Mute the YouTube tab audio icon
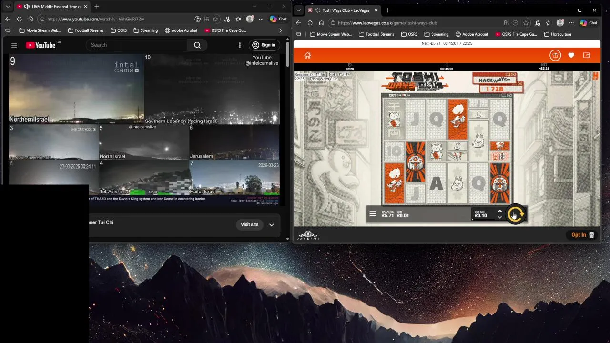The image size is (610, 343). [x=27, y=7]
